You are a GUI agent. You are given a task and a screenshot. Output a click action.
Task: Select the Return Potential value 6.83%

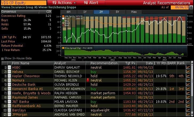[x=48, y=46]
